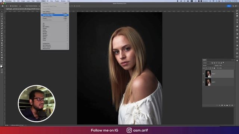Add layer mask icon in Layers panel
This screenshot has height=134, width=239.
[x=222, y=105]
